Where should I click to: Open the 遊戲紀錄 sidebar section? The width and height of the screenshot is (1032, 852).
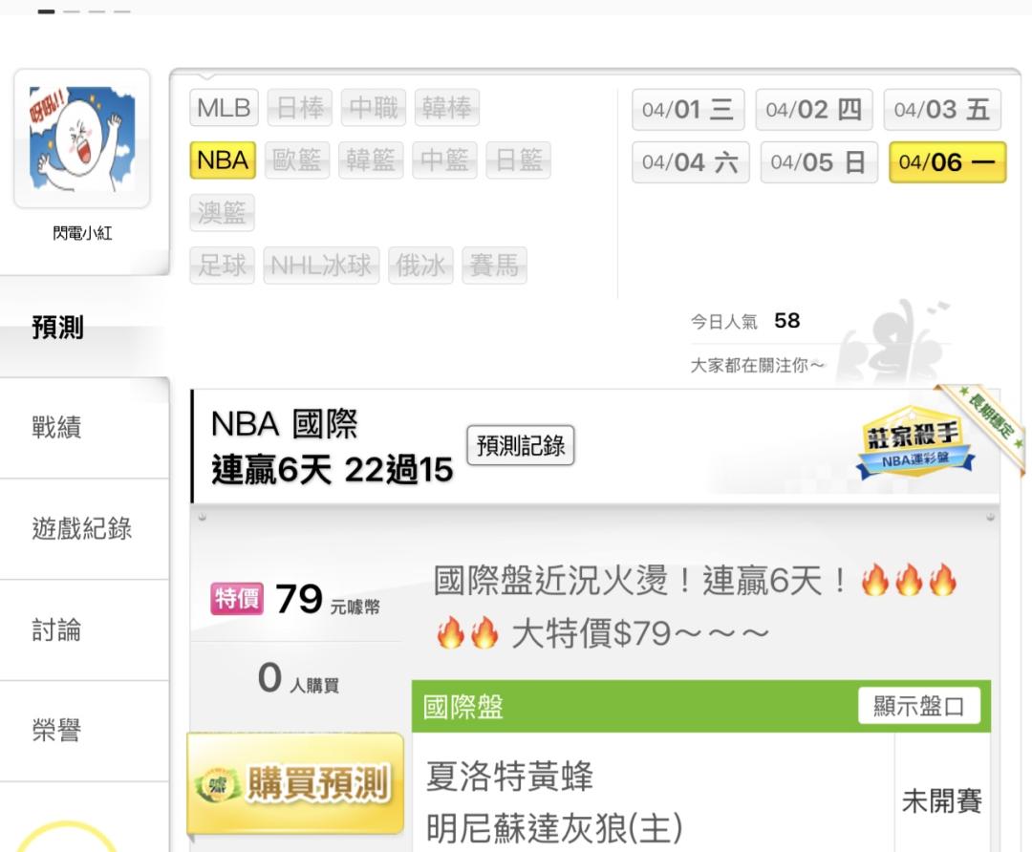84,529
